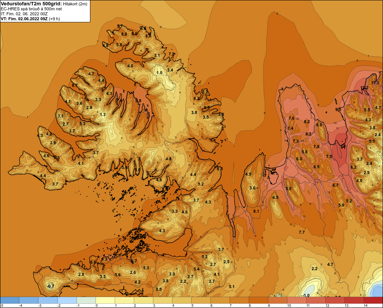Viewport: 383px width, 308px height.
Task: Click the '9.8' temperature label in the fjord
Action: (138, 101)
